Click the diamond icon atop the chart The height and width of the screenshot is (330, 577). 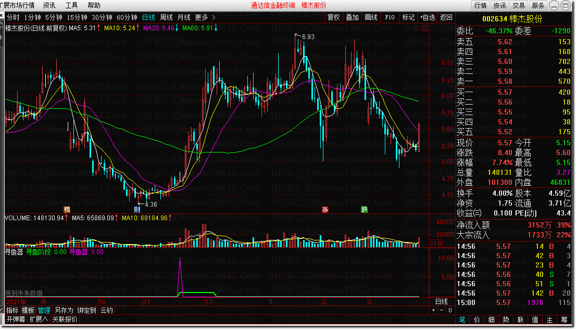coord(417,28)
